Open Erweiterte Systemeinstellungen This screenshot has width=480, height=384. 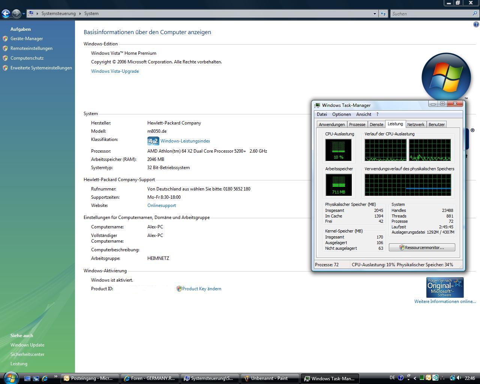pyautogui.click(x=41, y=68)
